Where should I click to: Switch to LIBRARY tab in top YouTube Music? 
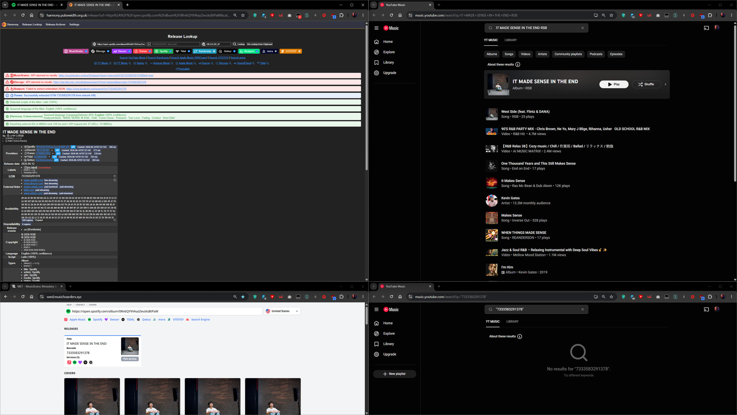(511, 40)
